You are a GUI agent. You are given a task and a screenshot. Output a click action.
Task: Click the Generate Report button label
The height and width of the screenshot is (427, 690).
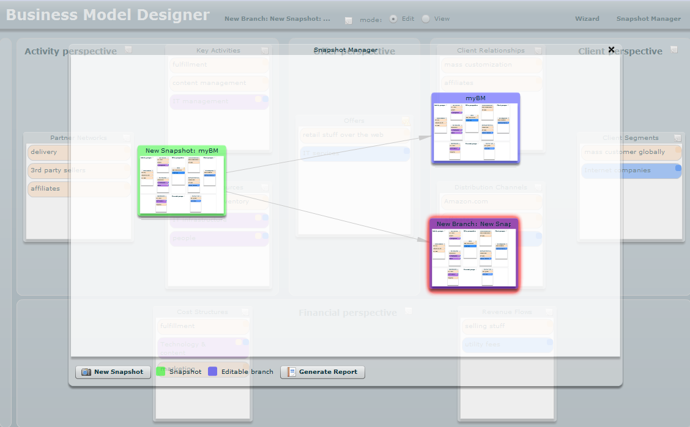click(x=328, y=371)
